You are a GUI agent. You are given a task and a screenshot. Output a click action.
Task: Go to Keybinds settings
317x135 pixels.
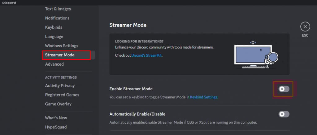[54, 27]
